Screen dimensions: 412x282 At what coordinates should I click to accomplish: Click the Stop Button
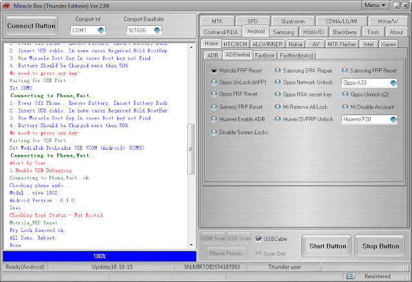tap(379, 246)
